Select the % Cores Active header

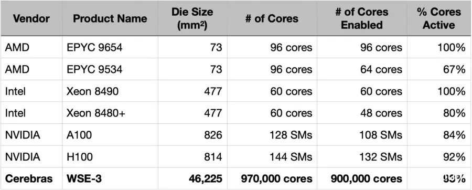coord(439,18)
